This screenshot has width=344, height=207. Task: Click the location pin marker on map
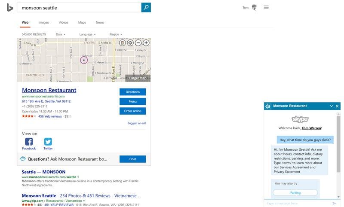(84, 60)
